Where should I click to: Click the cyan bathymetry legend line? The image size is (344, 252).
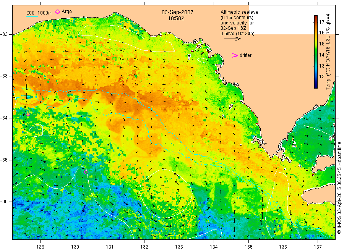32,16
